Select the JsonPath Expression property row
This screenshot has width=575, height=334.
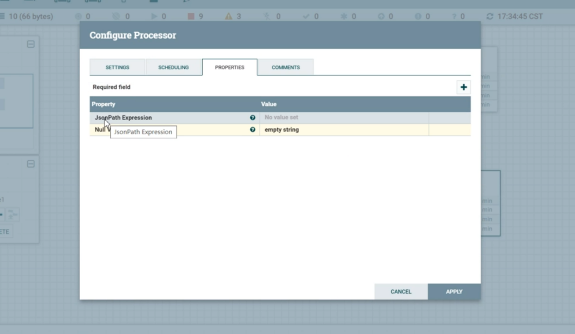(x=280, y=118)
